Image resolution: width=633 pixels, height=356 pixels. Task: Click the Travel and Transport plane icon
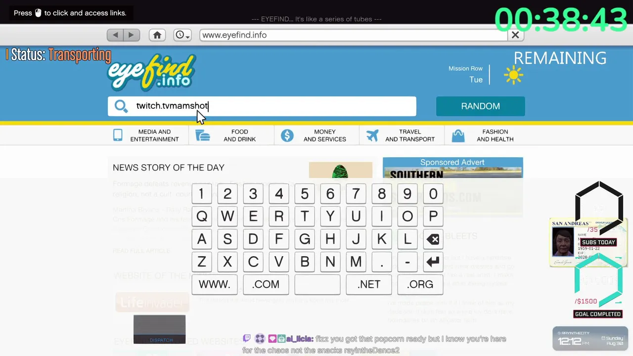372,135
